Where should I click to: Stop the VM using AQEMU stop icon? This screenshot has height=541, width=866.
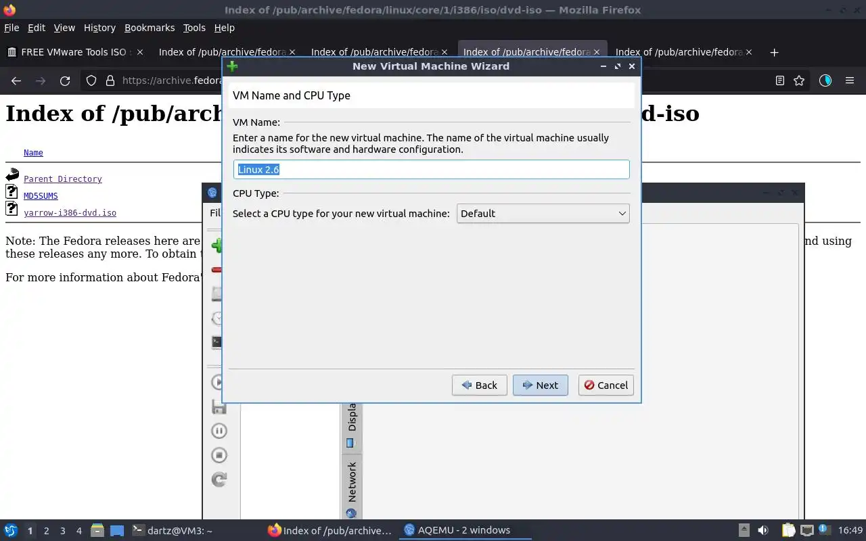tap(219, 455)
